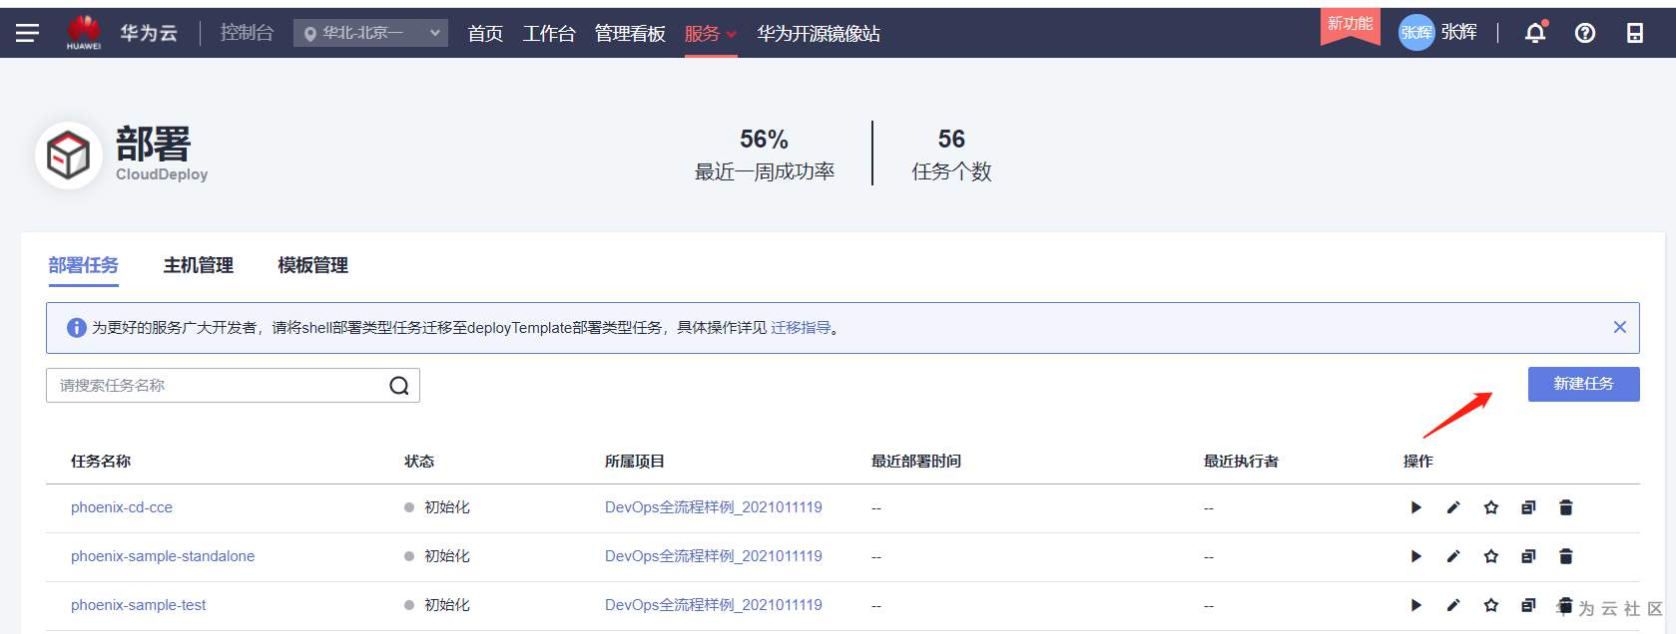The height and width of the screenshot is (634, 1676).
Task: Star the phoenix-cd-cce task as favorite
Action: tap(1490, 507)
